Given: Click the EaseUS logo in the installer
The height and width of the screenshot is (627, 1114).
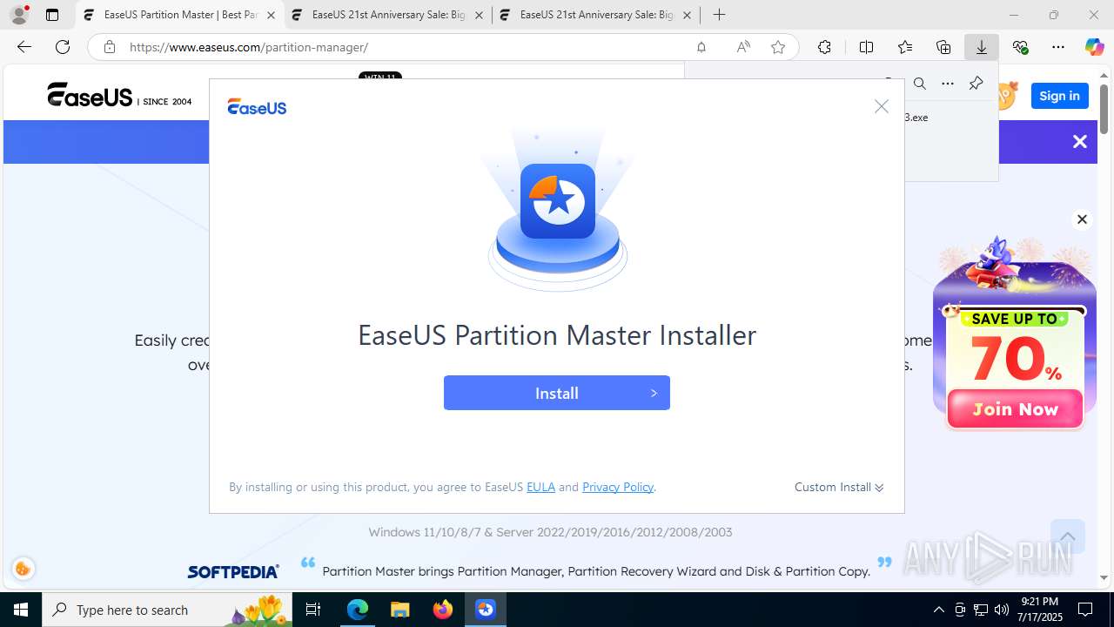Looking at the screenshot, I should pyautogui.click(x=257, y=107).
